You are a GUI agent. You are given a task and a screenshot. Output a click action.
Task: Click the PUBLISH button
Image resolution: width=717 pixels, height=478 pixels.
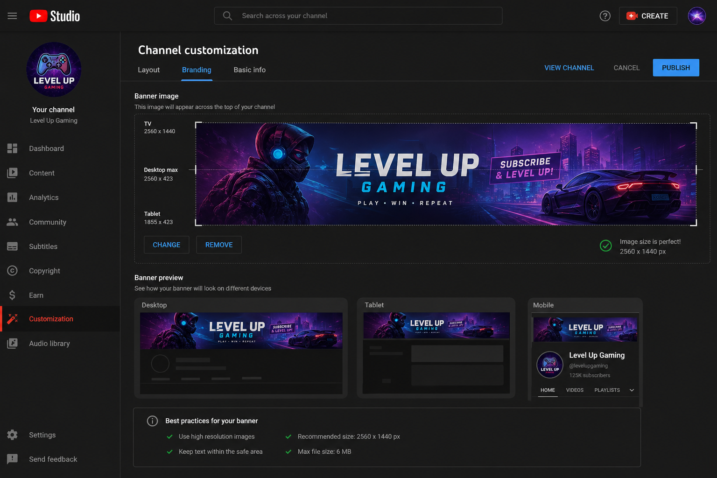[x=675, y=68]
